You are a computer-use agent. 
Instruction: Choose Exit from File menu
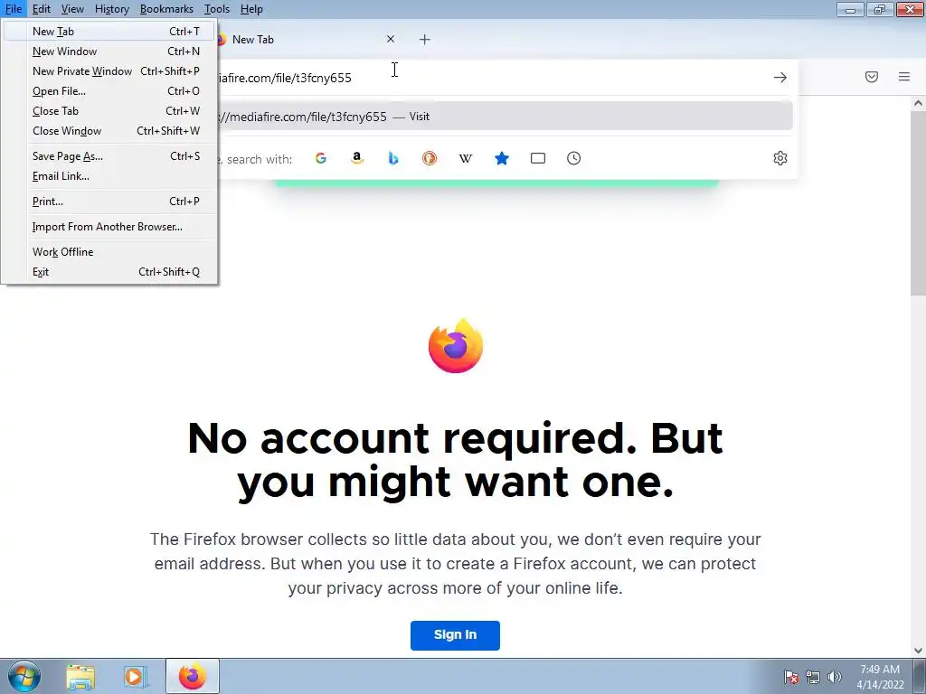coord(109,272)
